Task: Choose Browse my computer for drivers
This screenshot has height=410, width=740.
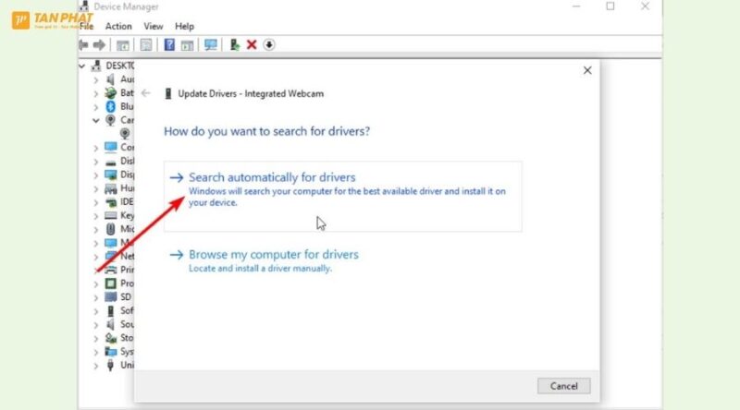Action: (x=273, y=254)
